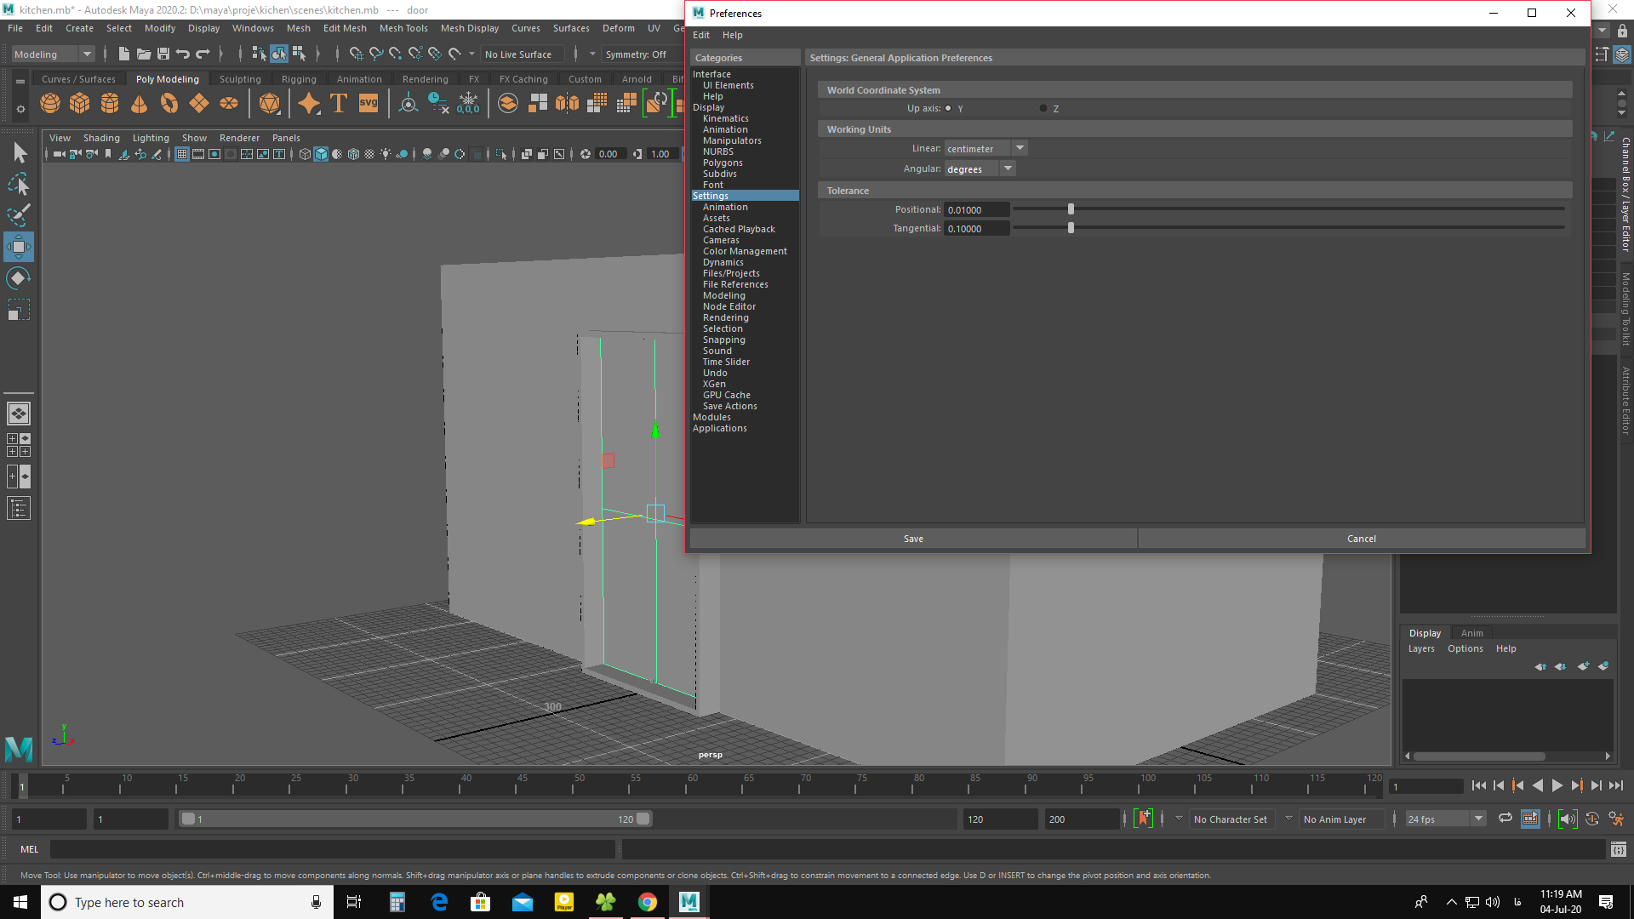
Task: Drag the Positional tolerance slider
Action: (x=1070, y=210)
